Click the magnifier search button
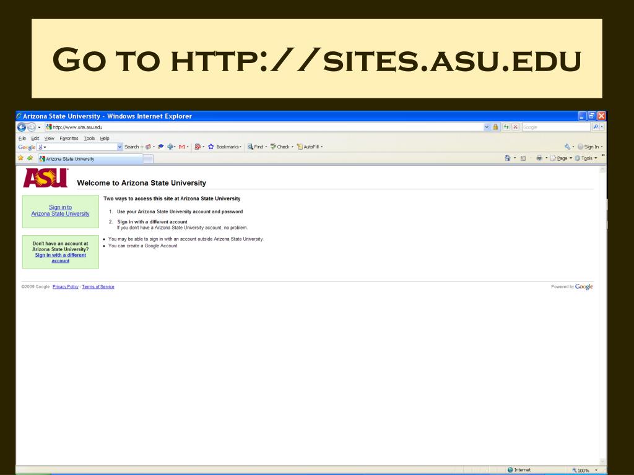The width and height of the screenshot is (634, 475). tap(595, 127)
